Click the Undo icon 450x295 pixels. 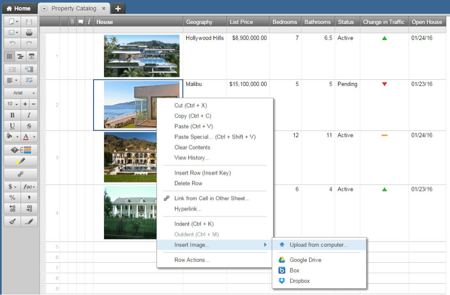click(12, 43)
